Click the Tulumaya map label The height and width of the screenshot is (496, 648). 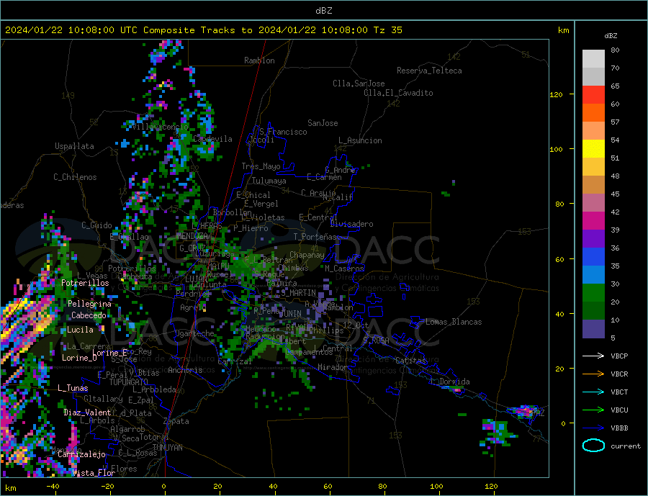[269, 181]
